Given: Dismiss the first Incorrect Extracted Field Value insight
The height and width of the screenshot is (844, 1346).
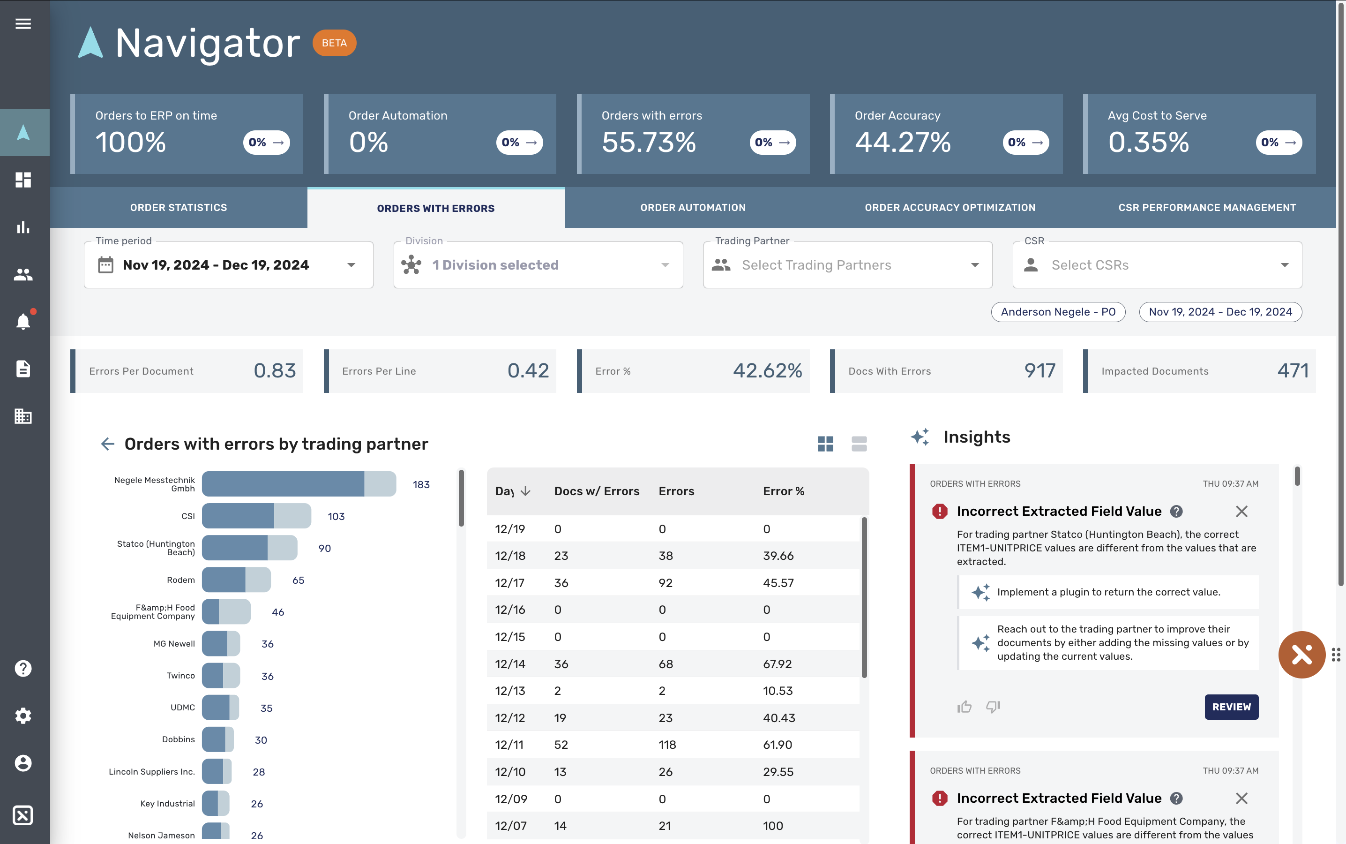Looking at the screenshot, I should tap(1241, 511).
